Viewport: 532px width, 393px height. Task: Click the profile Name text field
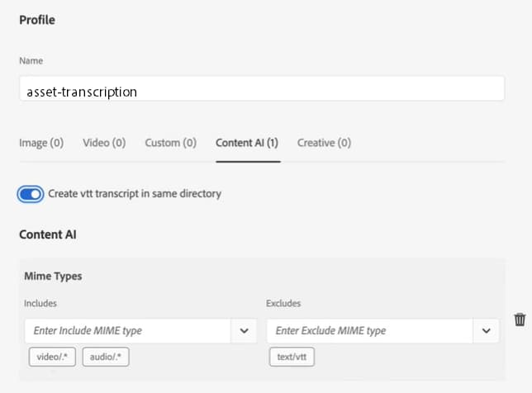pos(261,89)
